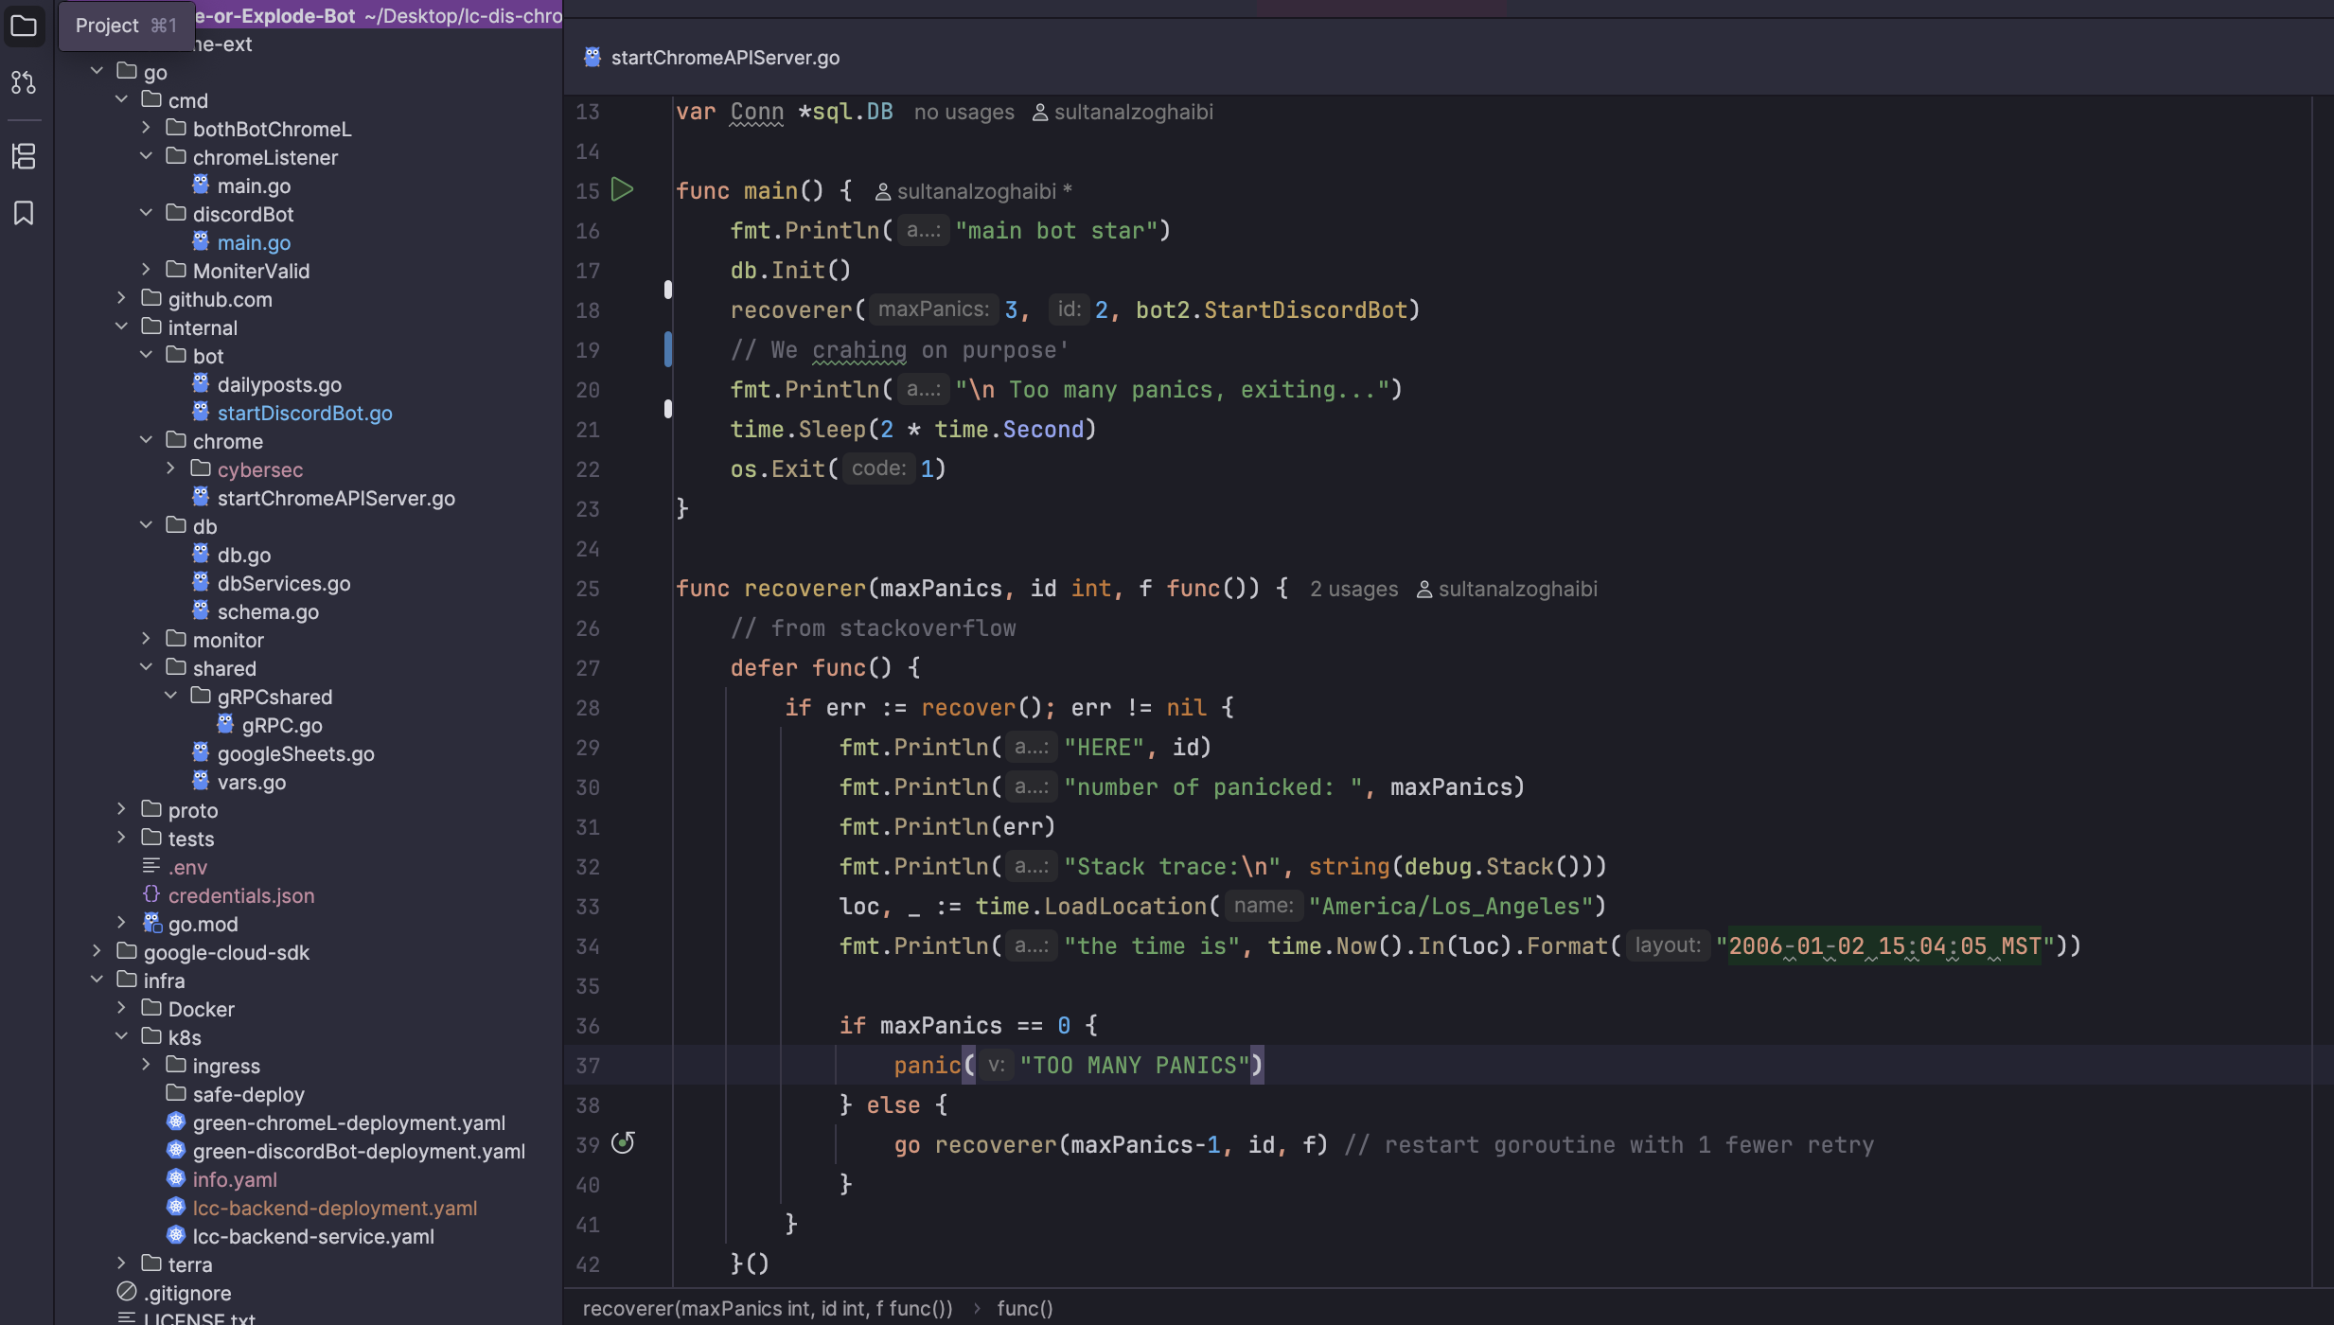
Task: Click the text file icon beside .env
Action: click(151, 866)
